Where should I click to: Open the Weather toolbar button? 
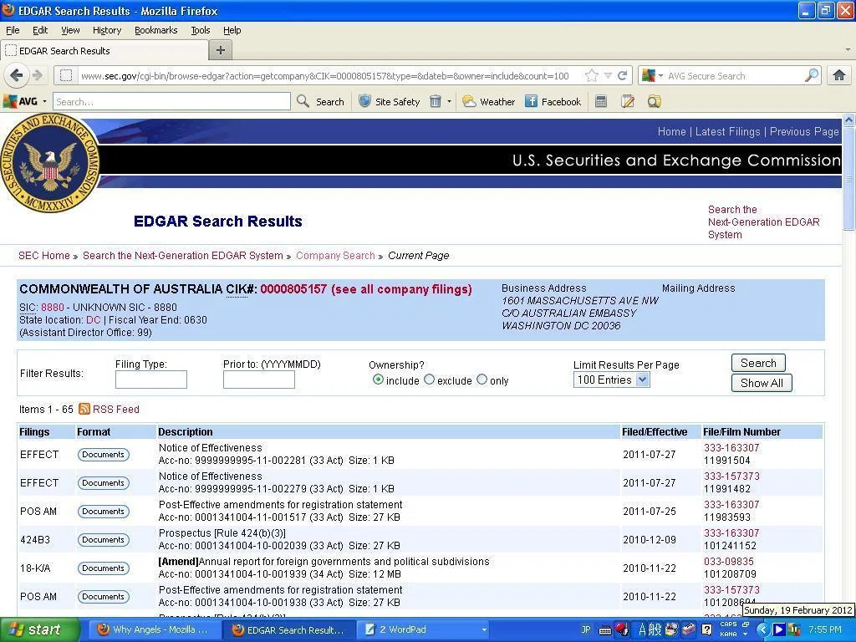[x=488, y=101]
